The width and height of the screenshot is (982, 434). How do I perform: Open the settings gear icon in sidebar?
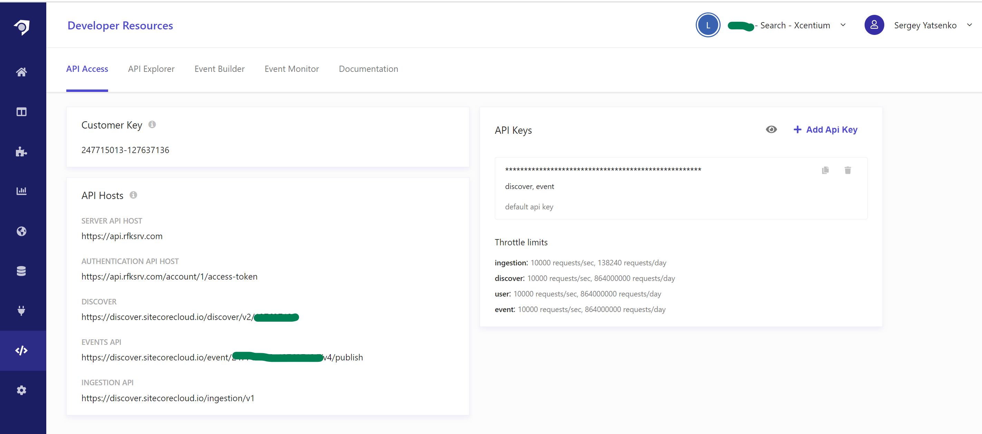(21, 390)
